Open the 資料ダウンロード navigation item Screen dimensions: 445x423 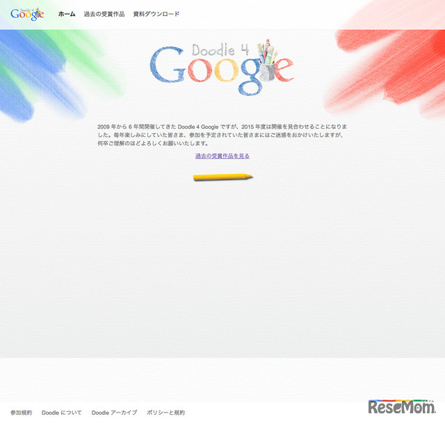[x=156, y=14]
